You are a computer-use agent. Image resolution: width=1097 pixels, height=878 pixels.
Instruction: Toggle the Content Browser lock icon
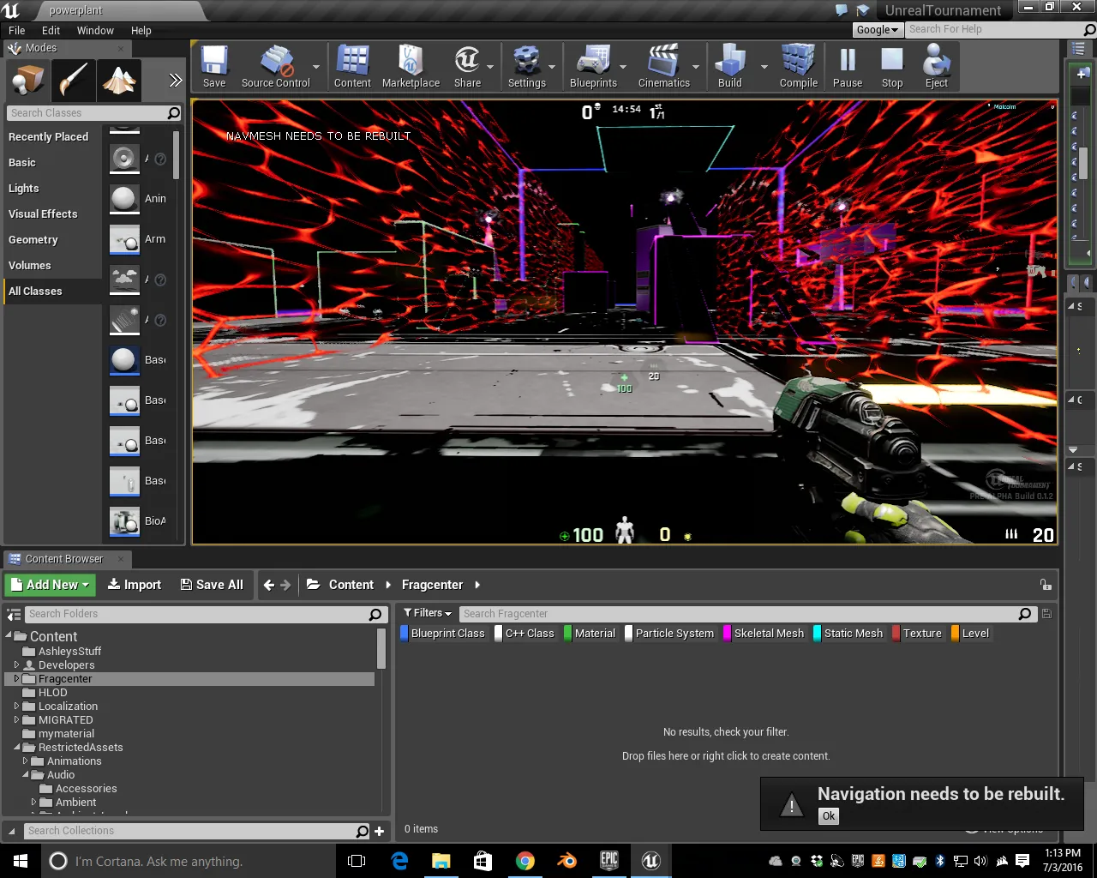[x=1046, y=585]
